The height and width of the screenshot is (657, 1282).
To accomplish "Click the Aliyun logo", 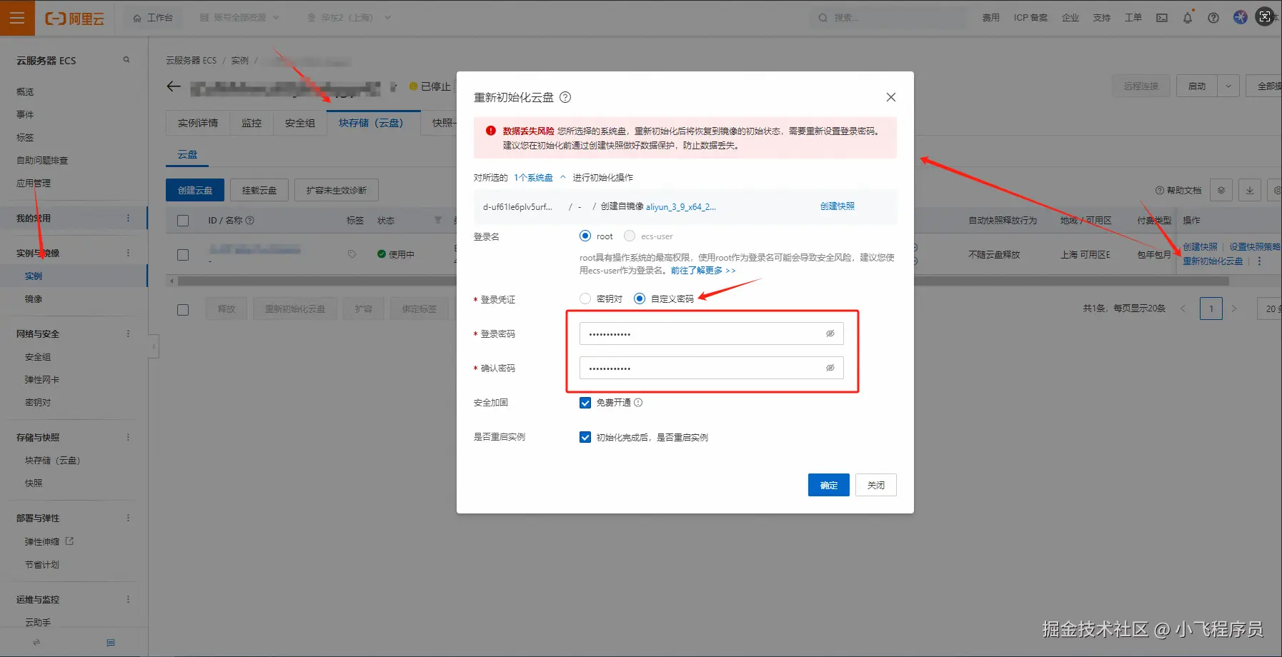I will [75, 18].
